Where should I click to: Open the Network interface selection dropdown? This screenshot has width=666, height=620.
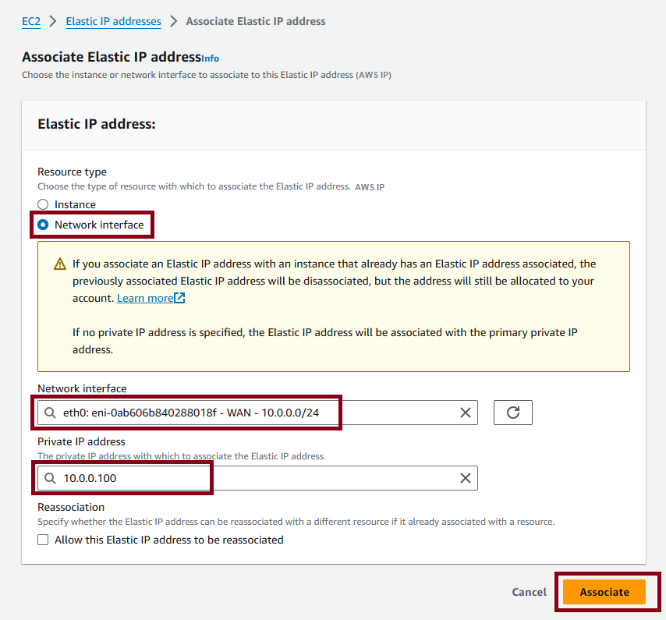[x=257, y=413]
